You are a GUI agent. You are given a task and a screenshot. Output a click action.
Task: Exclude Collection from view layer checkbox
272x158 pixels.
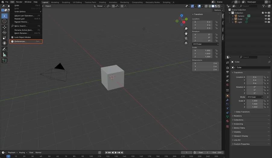[x=263, y=13]
